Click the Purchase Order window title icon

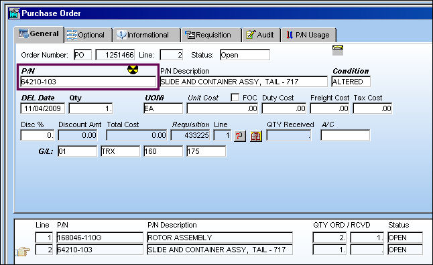coord(14,13)
